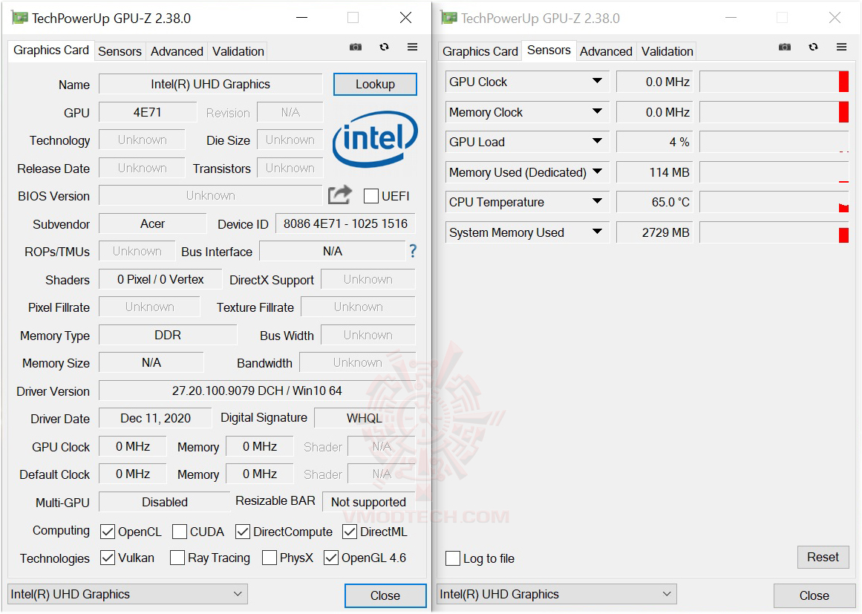
Task: Expand Memory Used (Dedicated) sensor dropdown
Action: [597, 172]
